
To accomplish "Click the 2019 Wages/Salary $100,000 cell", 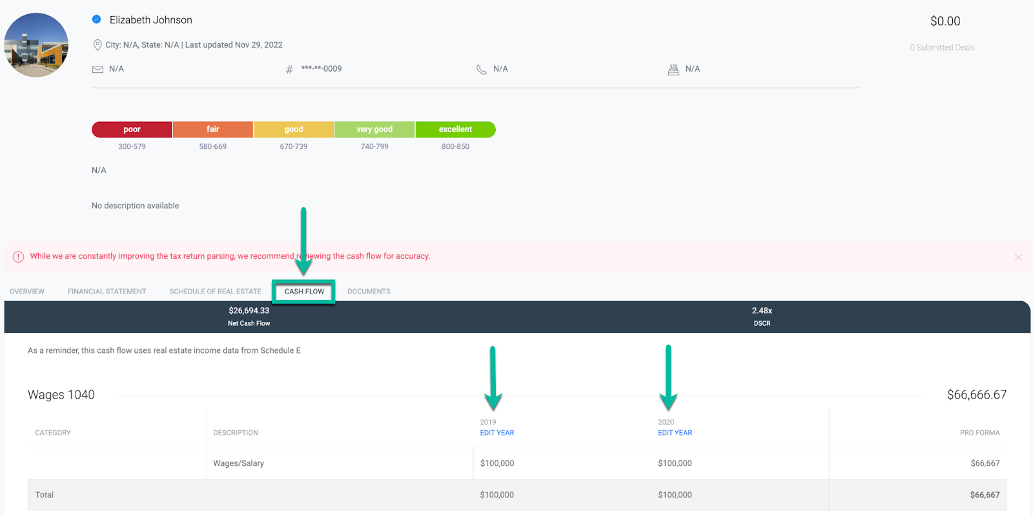I will 497,463.
